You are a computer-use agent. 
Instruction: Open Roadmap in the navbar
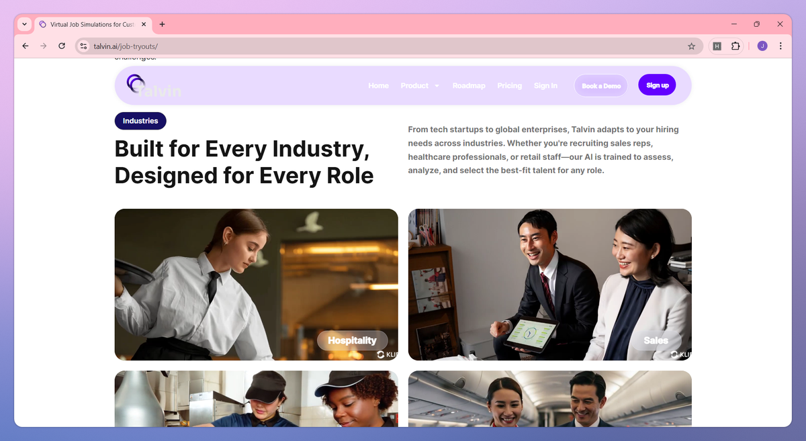(469, 86)
